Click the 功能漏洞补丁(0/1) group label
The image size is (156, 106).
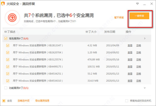tap(19, 88)
